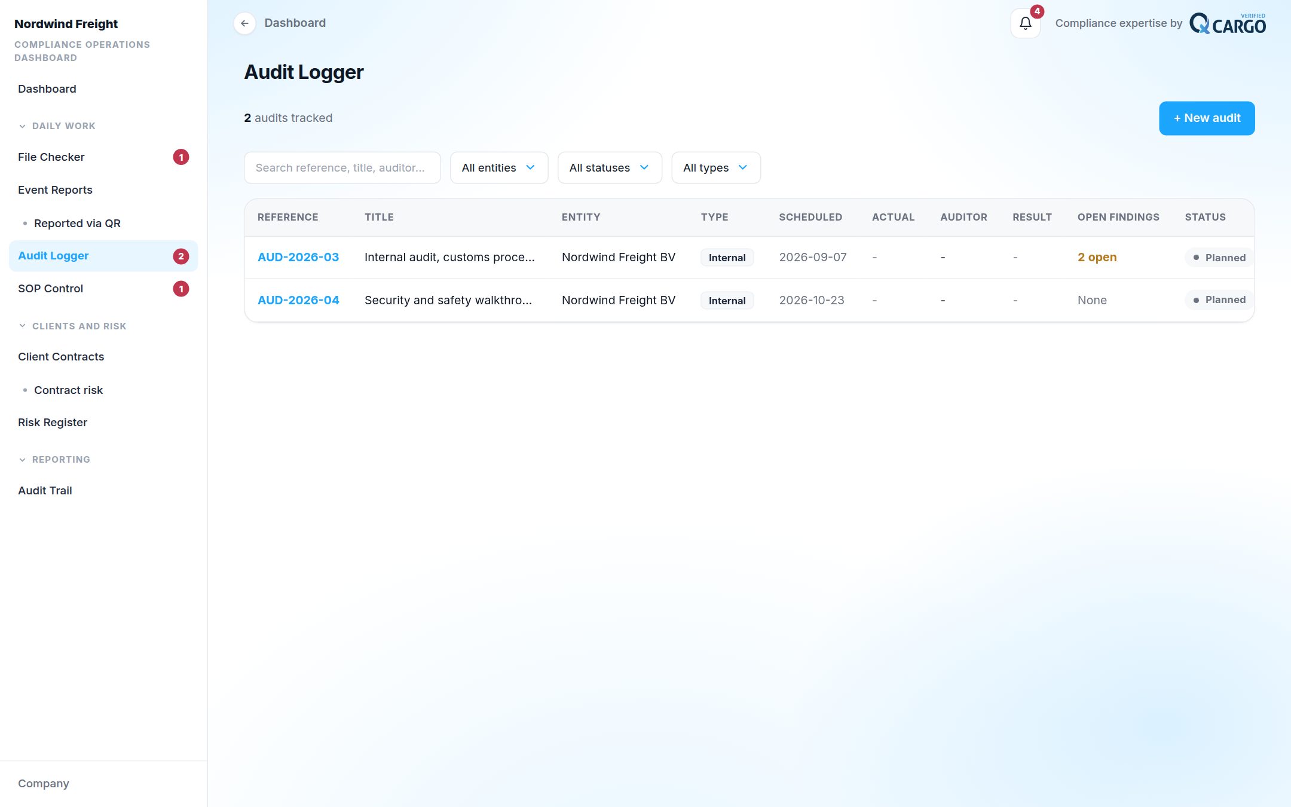Click the Scheduled column header

[x=810, y=217]
